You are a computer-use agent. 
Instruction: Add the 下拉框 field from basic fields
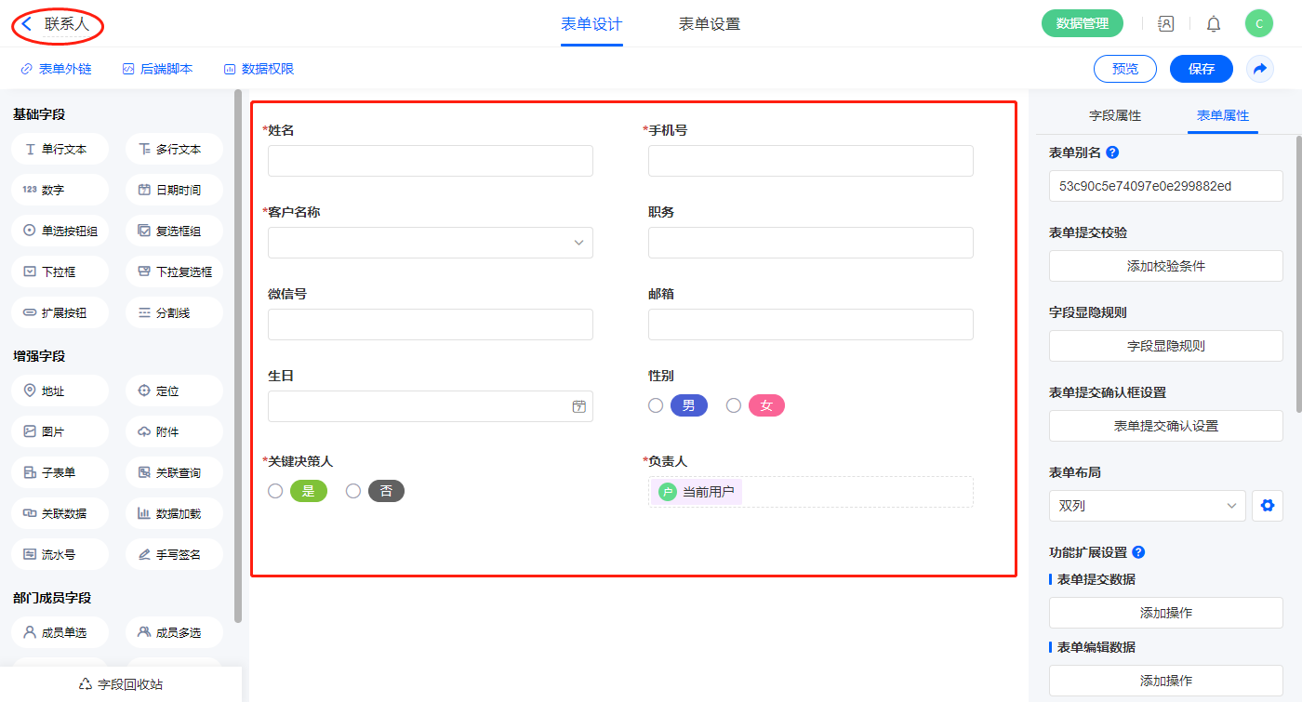[60, 272]
